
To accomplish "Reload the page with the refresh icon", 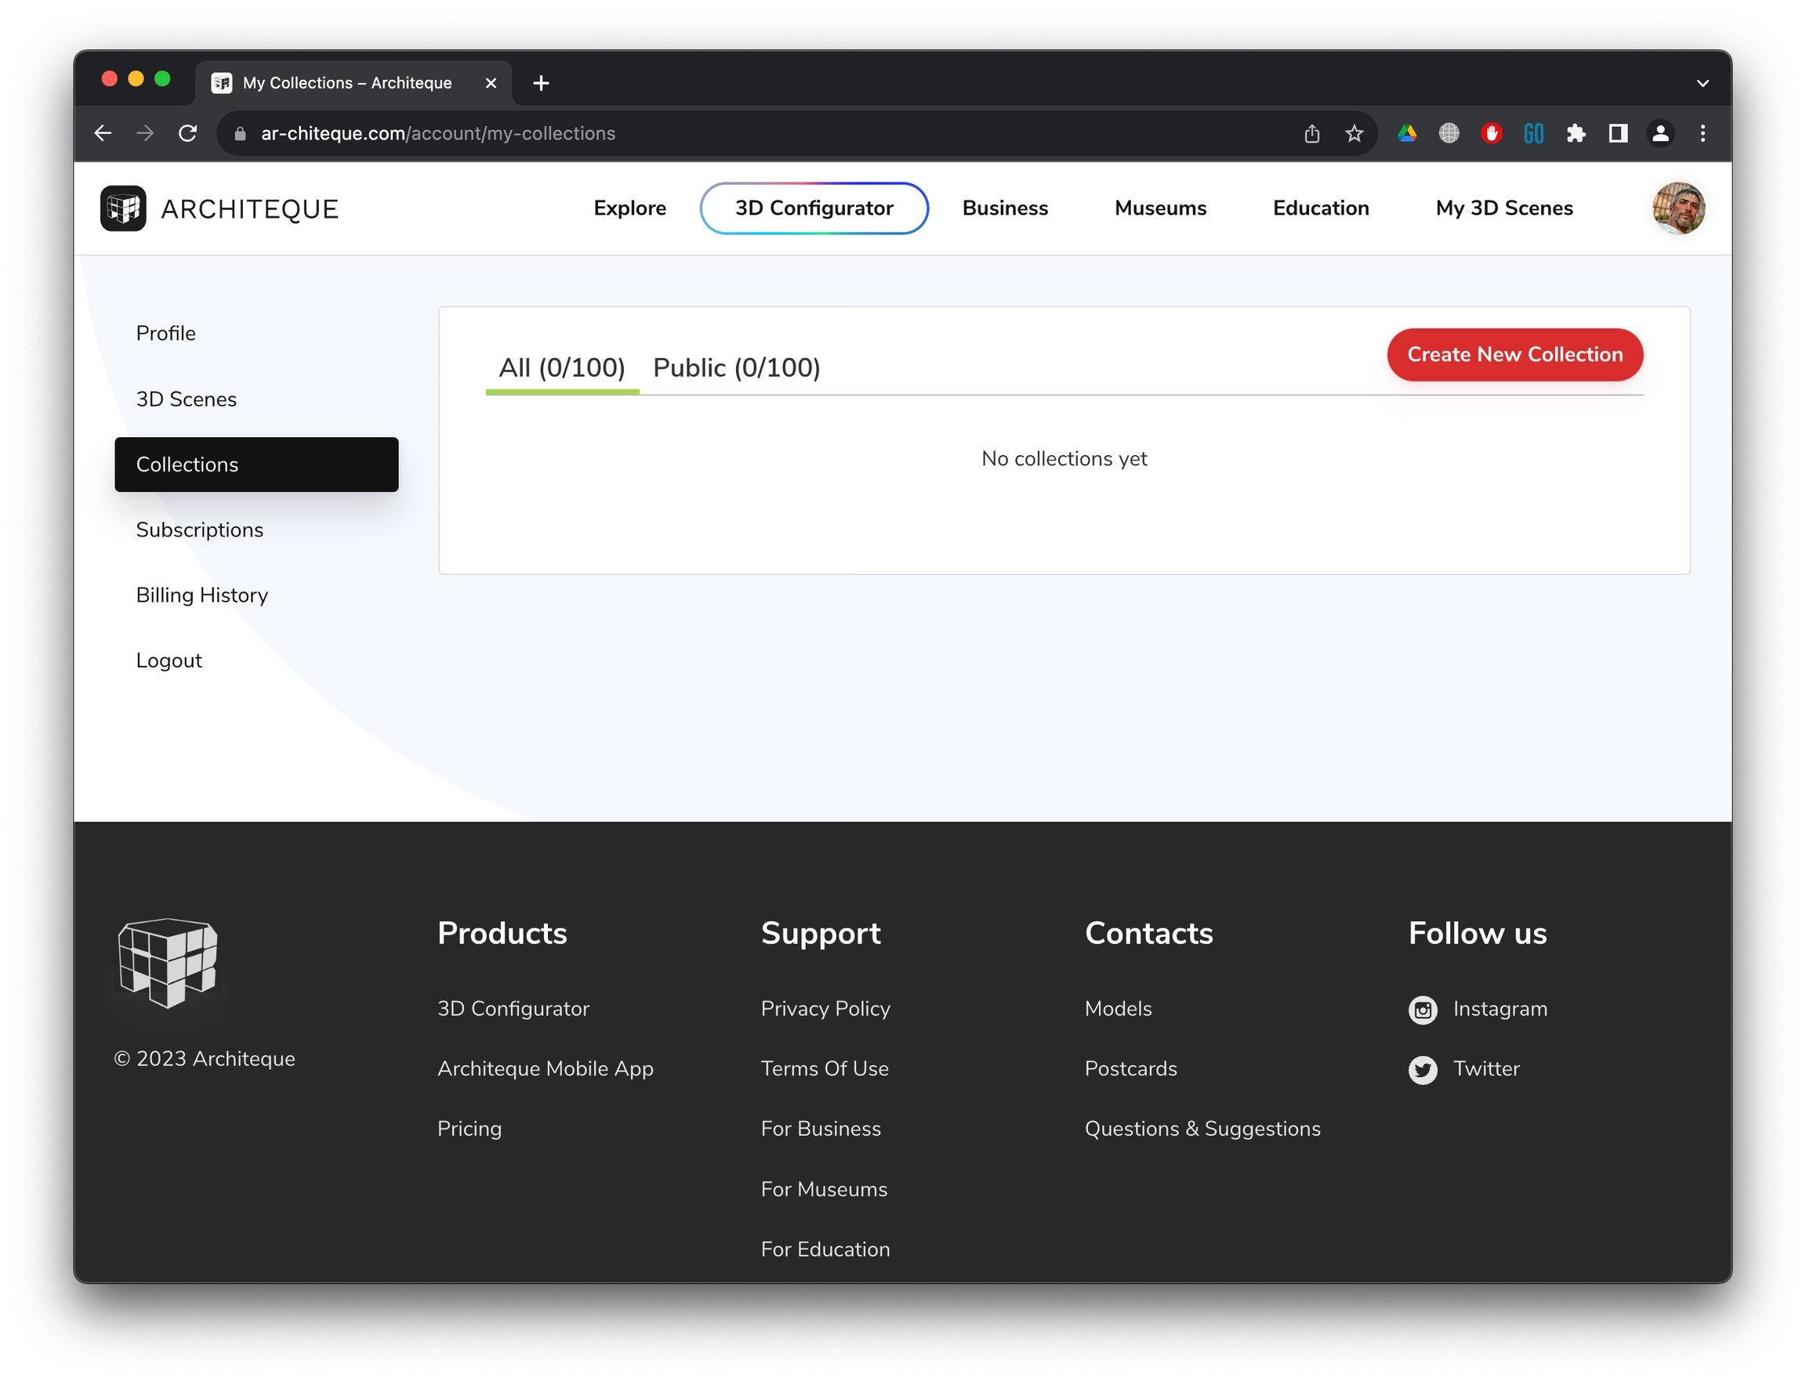I will coord(187,133).
